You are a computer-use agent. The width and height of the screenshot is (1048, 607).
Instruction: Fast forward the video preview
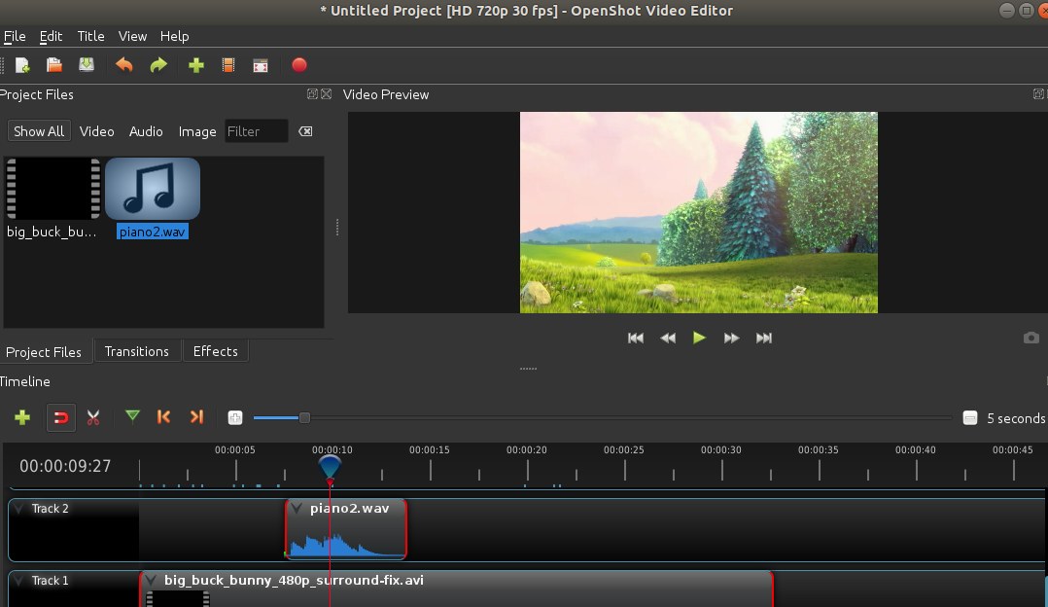[x=731, y=339]
